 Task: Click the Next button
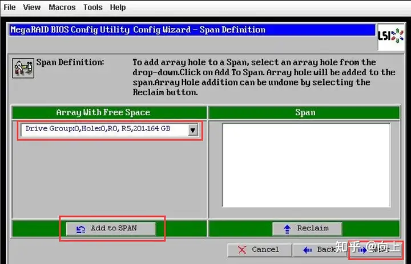[376, 250]
